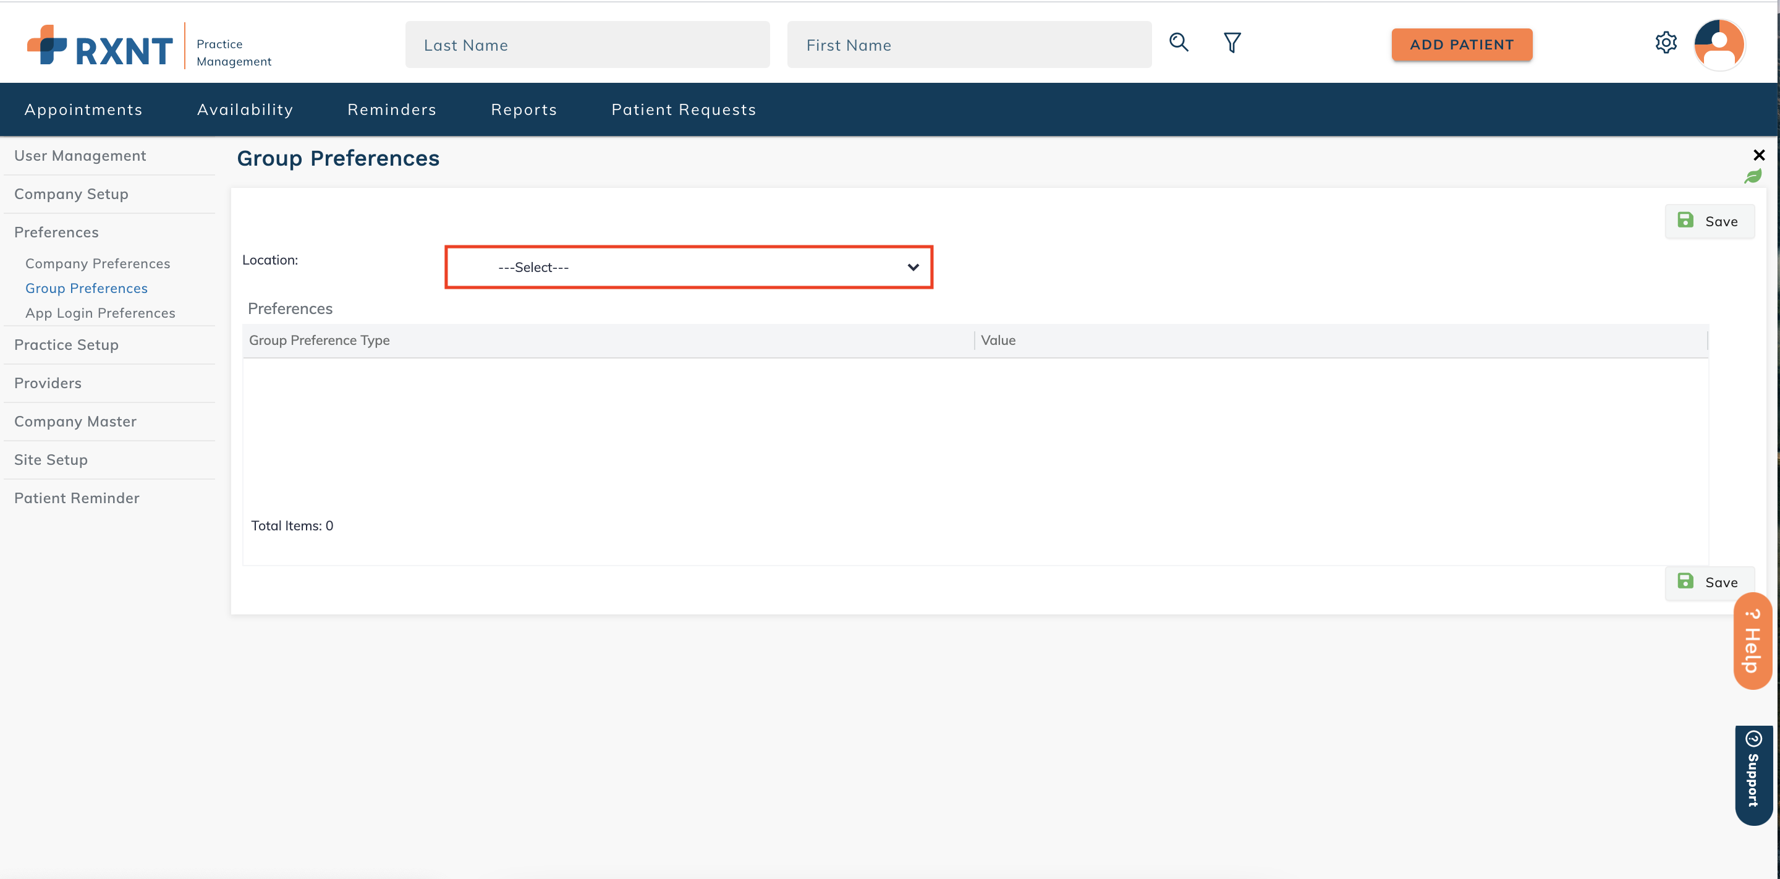This screenshot has height=879, width=1780.
Task: Sort by Value column header
Action: tap(1341, 341)
